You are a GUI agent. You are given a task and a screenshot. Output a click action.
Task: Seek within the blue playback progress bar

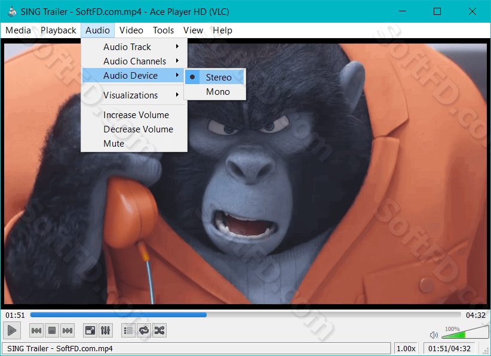[245, 315]
